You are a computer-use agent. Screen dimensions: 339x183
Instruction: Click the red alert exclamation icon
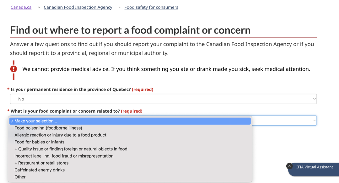click(x=13, y=69)
